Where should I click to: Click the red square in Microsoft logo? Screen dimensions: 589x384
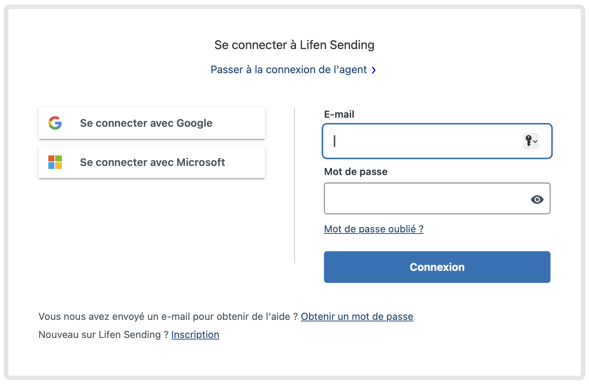click(51, 158)
